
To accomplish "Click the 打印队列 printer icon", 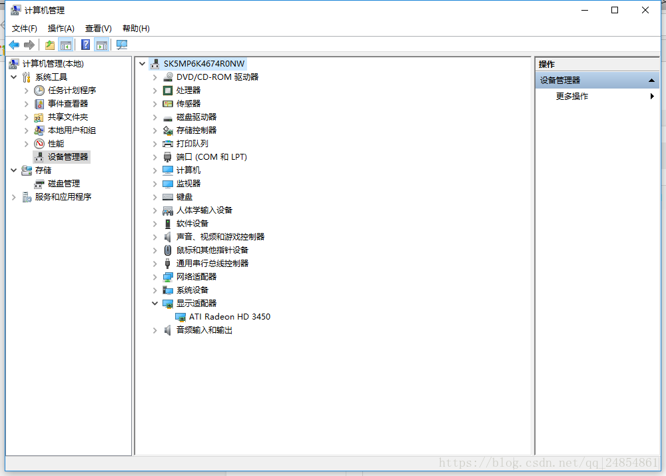I will pyautogui.click(x=168, y=144).
